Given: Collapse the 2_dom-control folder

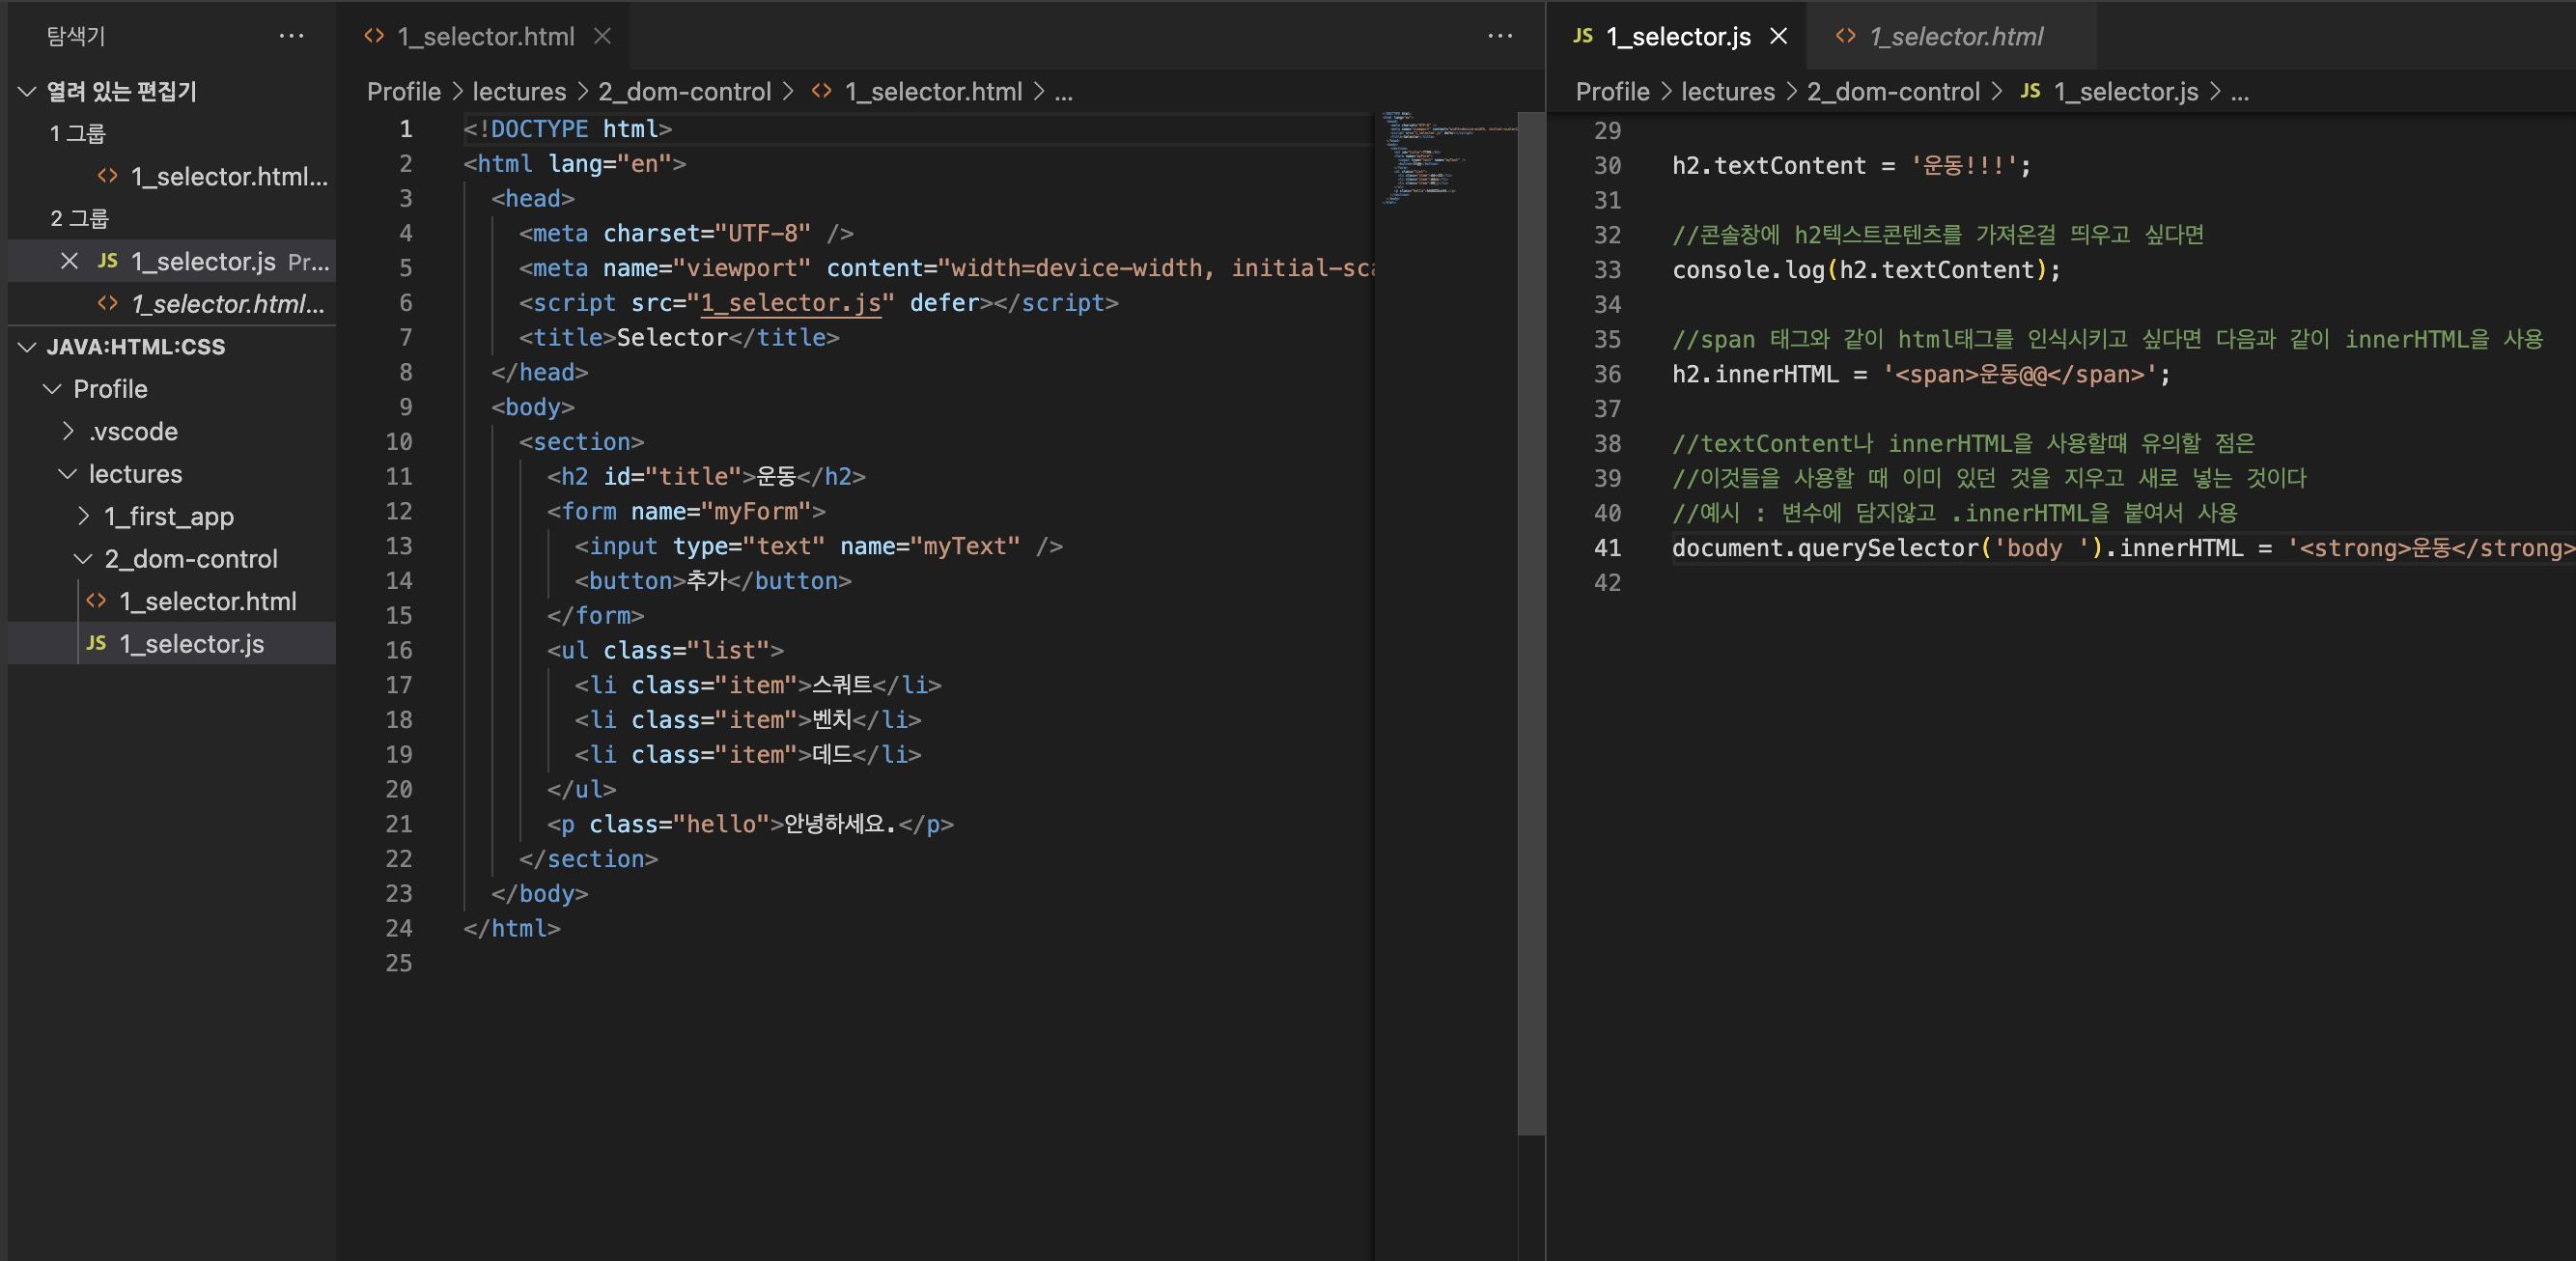Looking at the screenshot, I should [x=84, y=558].
